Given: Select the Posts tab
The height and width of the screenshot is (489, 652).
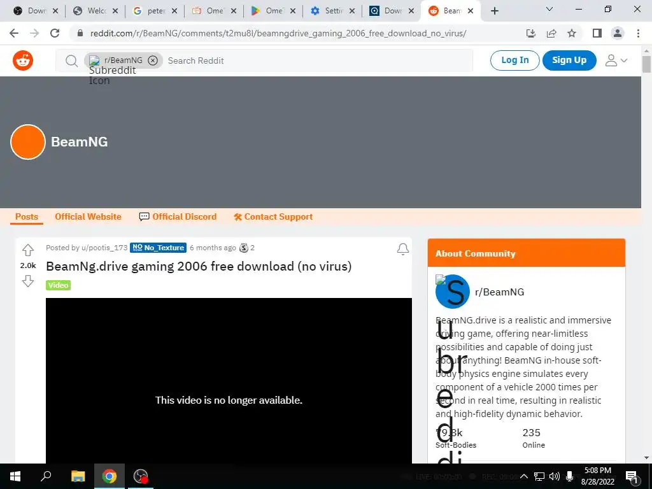Looking at the screenshot, I should click(27, 216).
